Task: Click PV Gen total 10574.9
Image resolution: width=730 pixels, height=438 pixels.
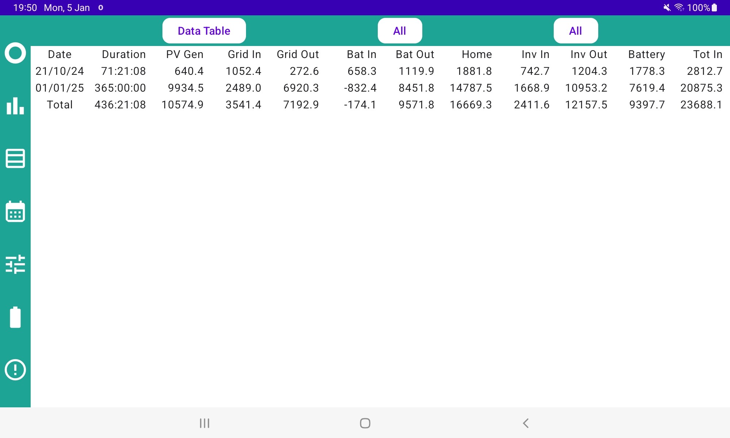Action: tap(182, 105)
